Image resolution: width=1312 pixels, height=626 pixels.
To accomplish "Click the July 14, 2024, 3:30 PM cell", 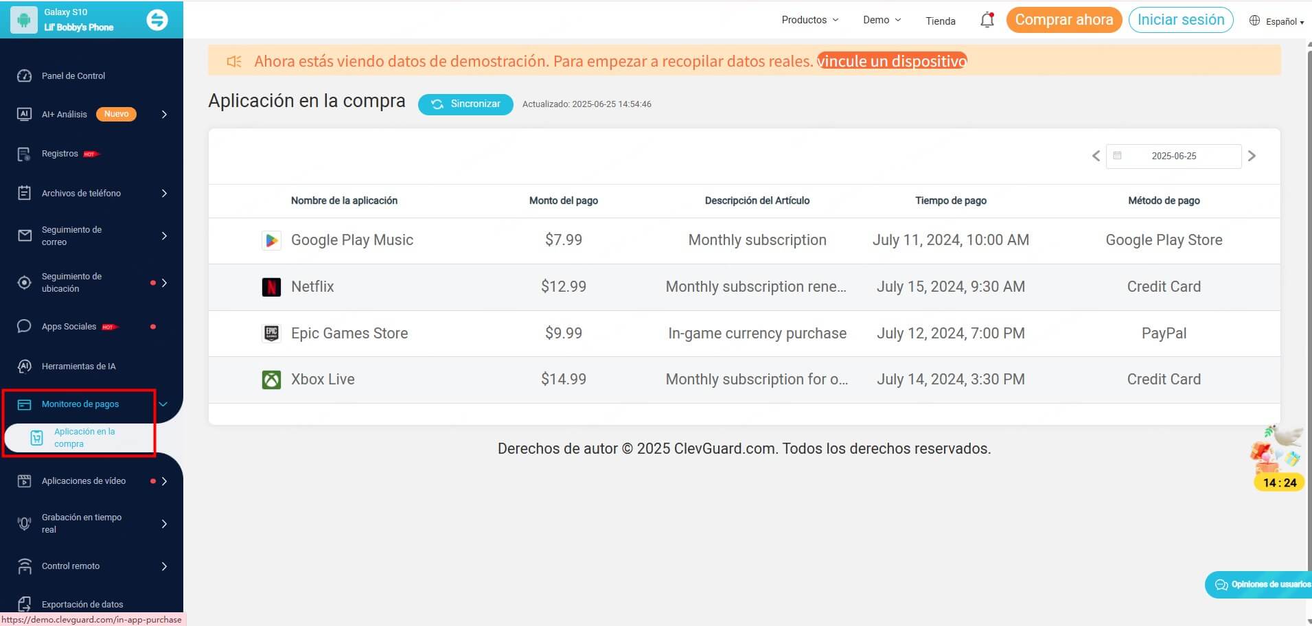I will (x=951, y=380).
